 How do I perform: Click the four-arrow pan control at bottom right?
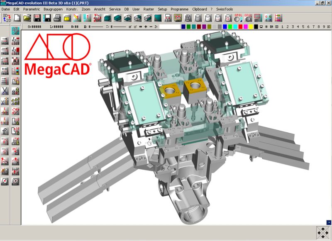322,232
